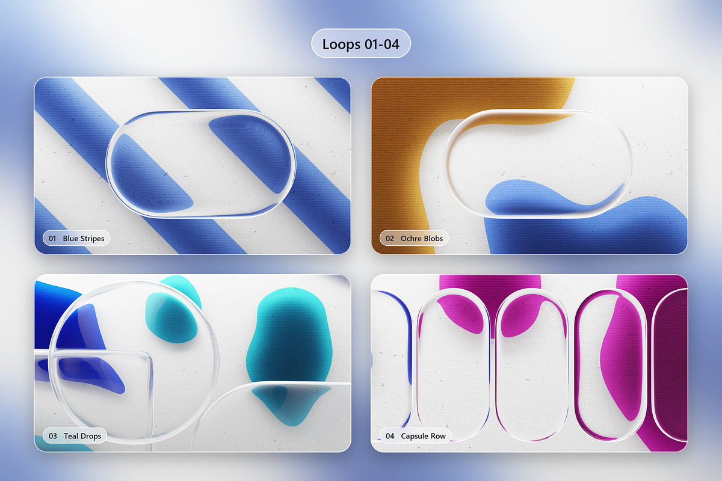Open the Teal Drops loop thumbnail
722x481 pixels.
(193, 363)
